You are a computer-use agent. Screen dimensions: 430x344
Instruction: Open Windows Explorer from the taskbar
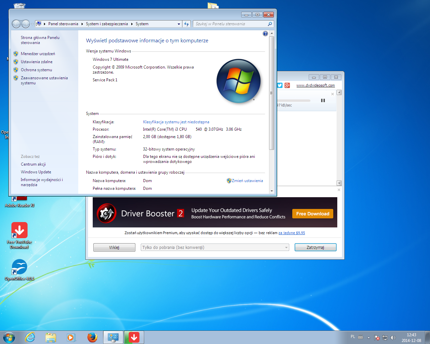[x=51, y=337]
